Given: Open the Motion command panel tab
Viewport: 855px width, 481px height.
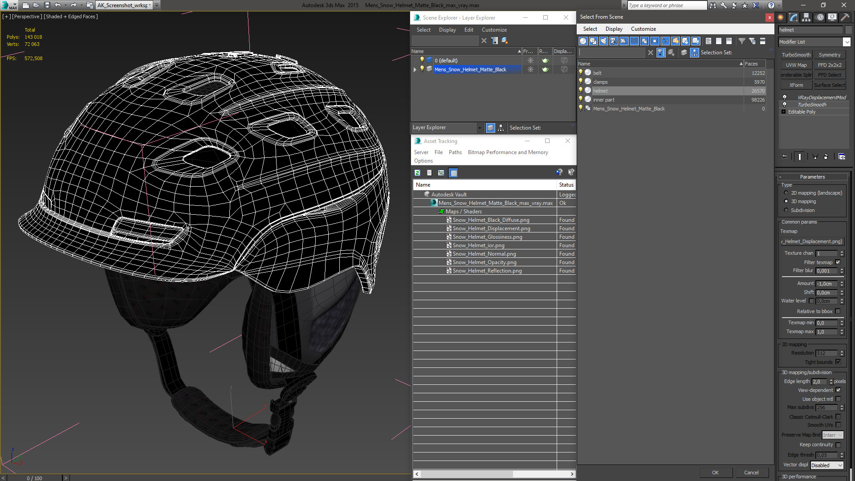Looking at the screenshot, I should (x=820, y=17).
